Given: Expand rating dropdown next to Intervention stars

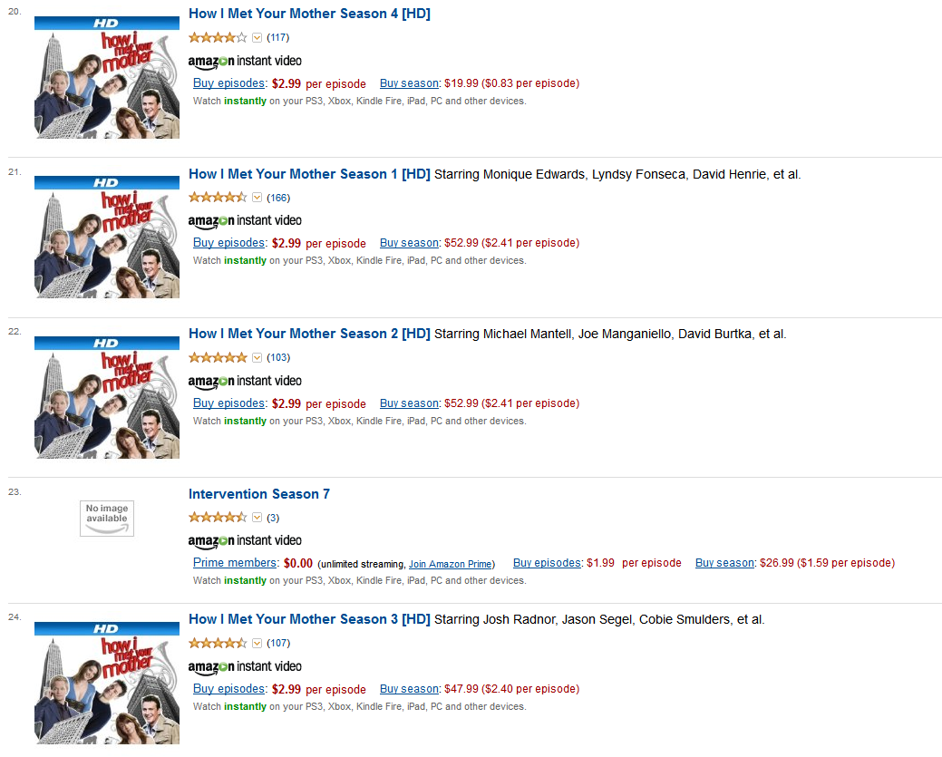Looking at the screenshot, I should coord(257,518).
